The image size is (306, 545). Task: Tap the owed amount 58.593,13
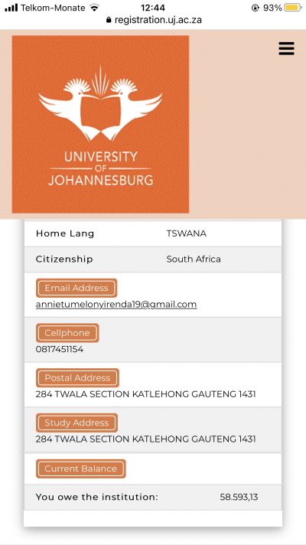click(x=239, y=498)
